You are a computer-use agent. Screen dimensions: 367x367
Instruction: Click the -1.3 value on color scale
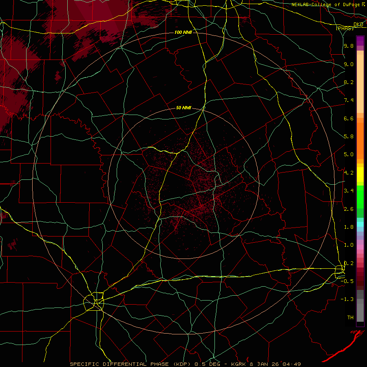[347, 299]
